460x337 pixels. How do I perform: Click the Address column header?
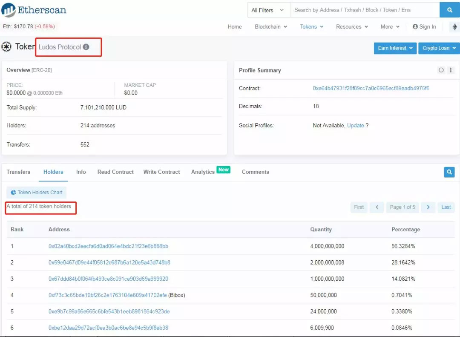59,230
